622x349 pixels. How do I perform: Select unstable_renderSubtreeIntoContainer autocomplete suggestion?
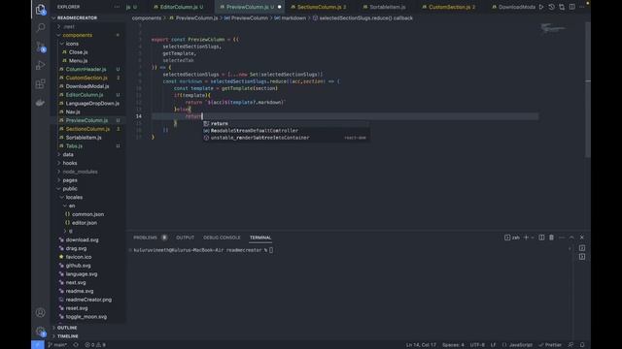tap(286, 138)
